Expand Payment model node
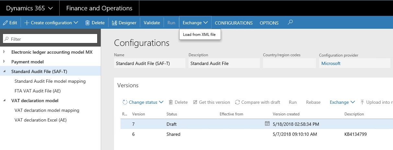Viewport: 393px width, 150px height. click(x=4, y=61)
